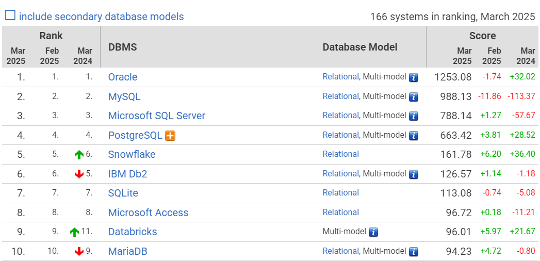Image resolution: width=540 pixels, height=261 pixels.
Task: Tick the include secondary database models checkbox
Action: point(10,15)
